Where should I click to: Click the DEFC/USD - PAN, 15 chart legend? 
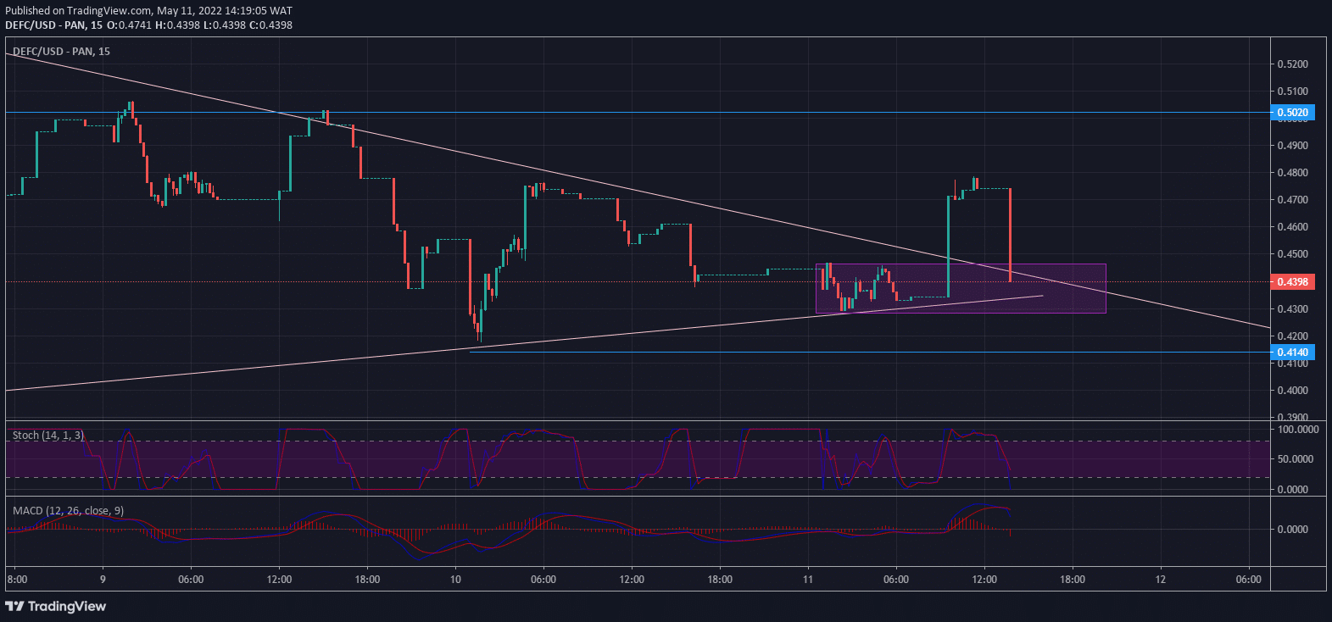pos(61,52)
